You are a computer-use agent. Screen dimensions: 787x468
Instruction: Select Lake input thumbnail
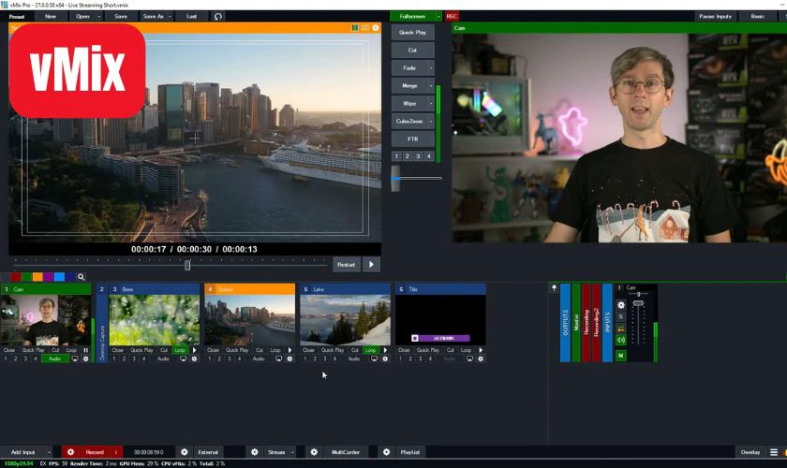(x=346, y=320)
